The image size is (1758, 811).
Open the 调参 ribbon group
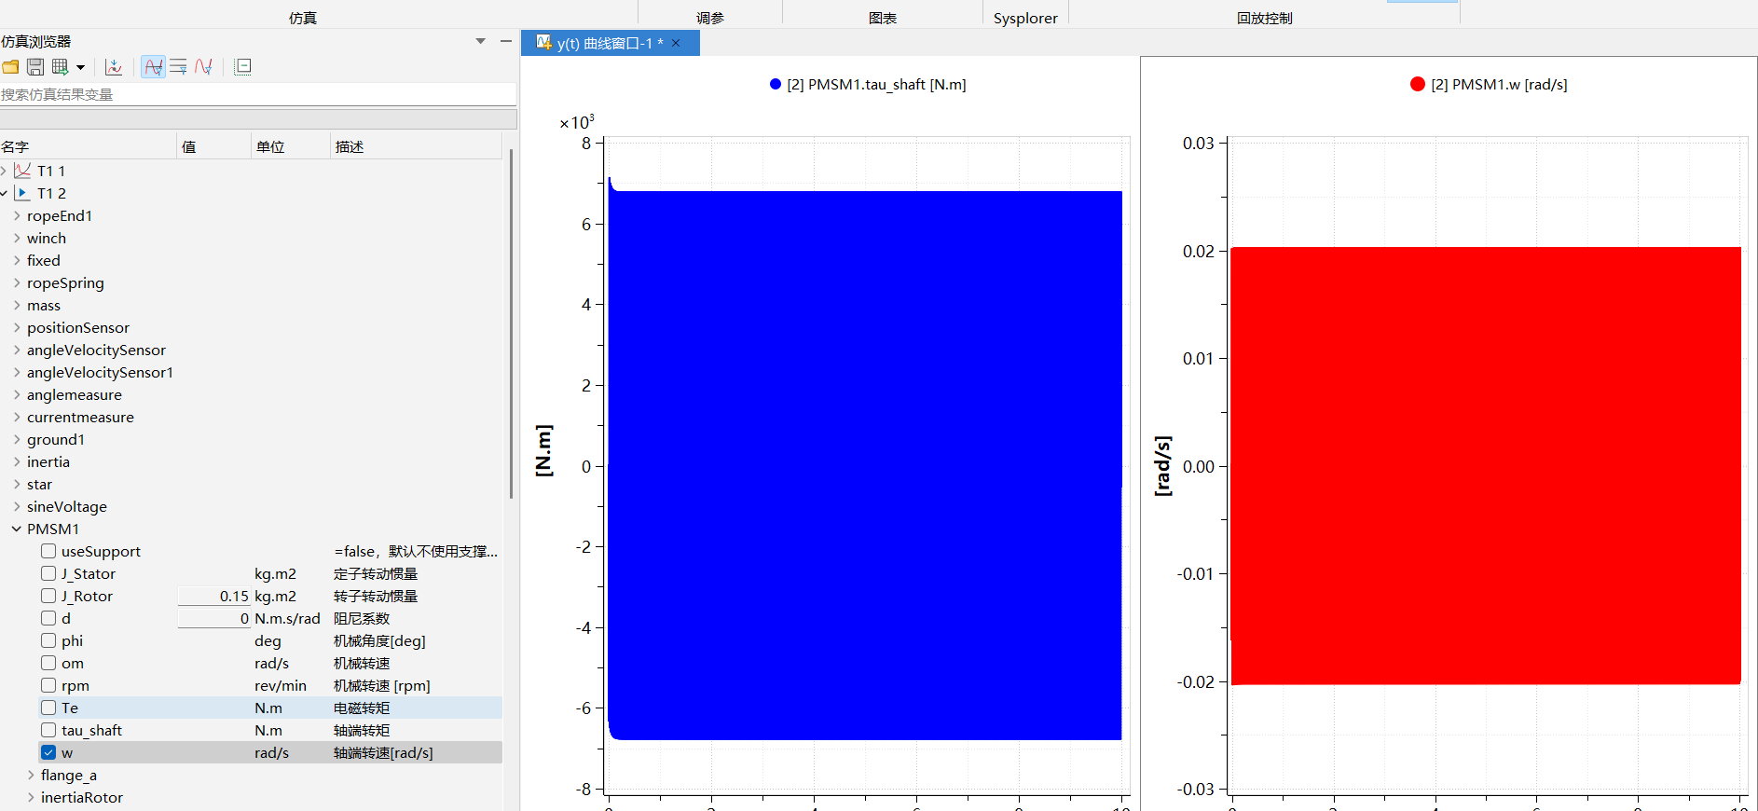pos(710,18)
